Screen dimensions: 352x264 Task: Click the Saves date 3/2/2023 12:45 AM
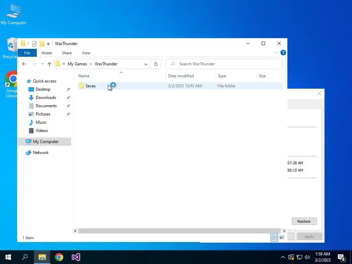coord(185,86)
